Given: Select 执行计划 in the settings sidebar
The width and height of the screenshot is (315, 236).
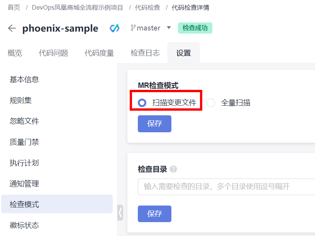Looking at the screenshot, I should click(x=24, y=163).
